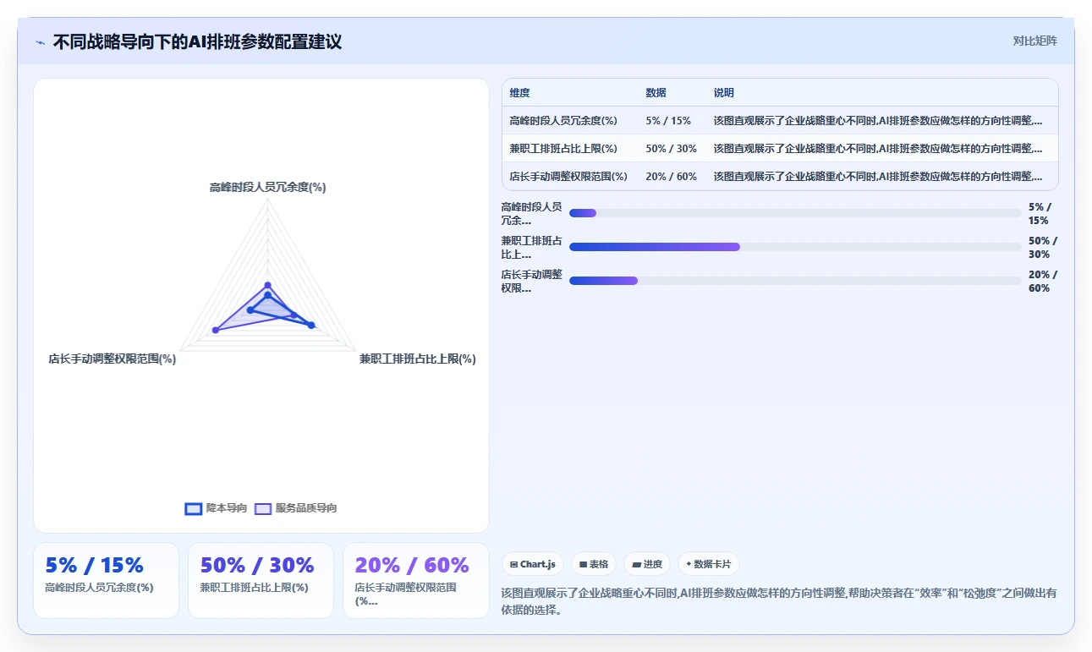Click the 兼职工排班占比上 progress bar
The height and width of the screenshot is (652, 1092).
click(795, 247)
